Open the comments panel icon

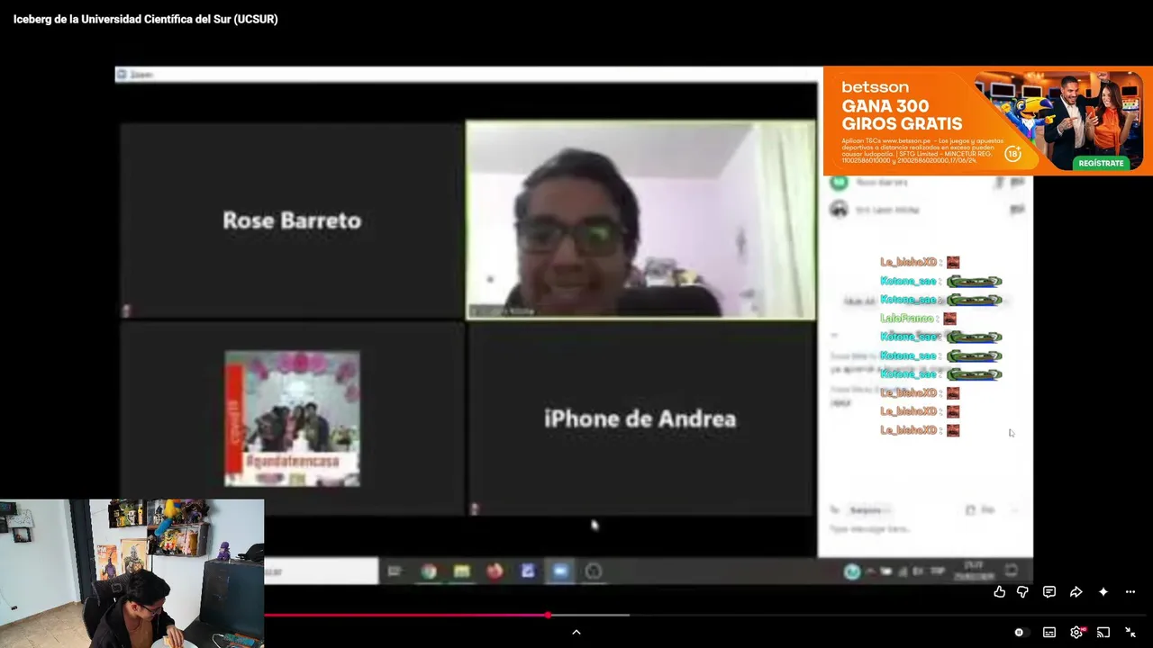coord(1049,592)
